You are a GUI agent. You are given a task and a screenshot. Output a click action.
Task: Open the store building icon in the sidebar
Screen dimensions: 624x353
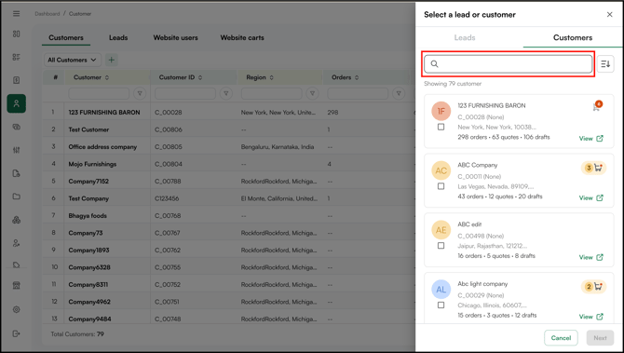tap(17, 285)
